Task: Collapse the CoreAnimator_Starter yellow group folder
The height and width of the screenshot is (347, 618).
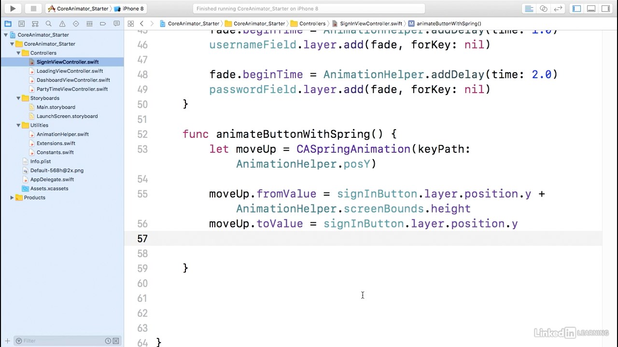Action: click(12, 44)
